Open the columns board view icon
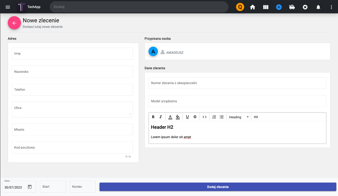The image size is (338, 196). pos(266,7)
